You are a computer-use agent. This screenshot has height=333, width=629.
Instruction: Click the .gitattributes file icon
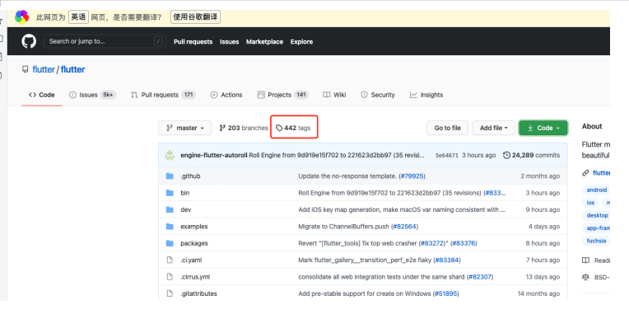coord(170,293)
